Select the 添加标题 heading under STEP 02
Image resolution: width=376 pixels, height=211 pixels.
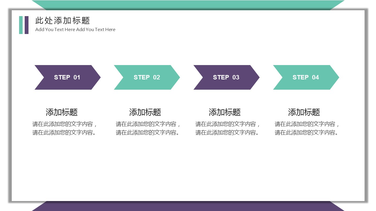tap(145, 112)
